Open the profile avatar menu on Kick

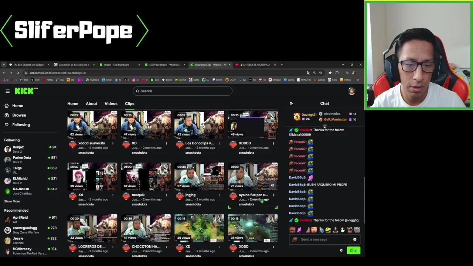(x=351, y=91)
